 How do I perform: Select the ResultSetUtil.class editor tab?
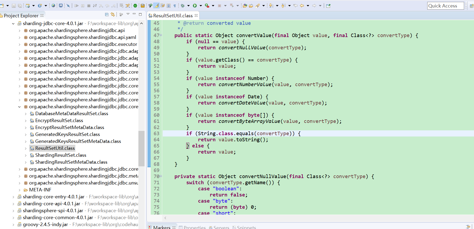click(x=173, y=15)
